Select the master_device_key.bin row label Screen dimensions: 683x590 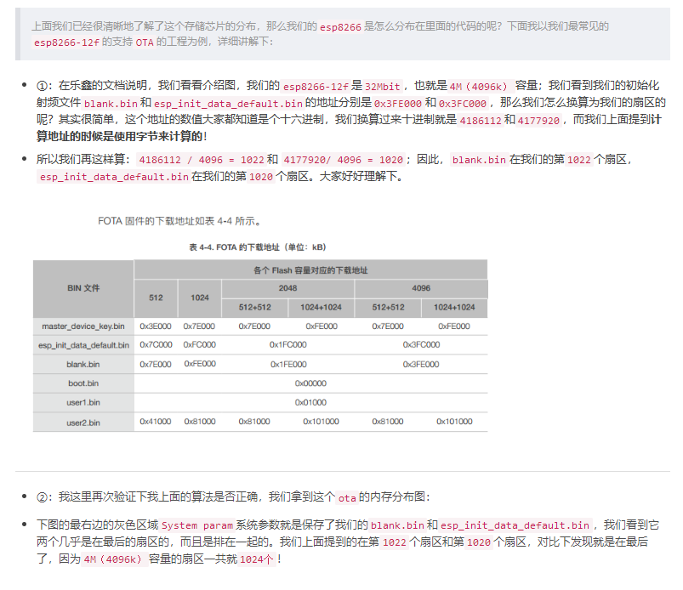click(83, 326)
